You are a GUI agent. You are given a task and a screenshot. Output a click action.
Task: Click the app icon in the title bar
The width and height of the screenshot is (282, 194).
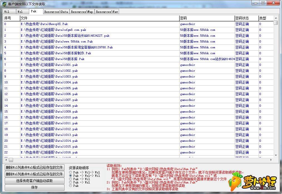pos(4,4)
